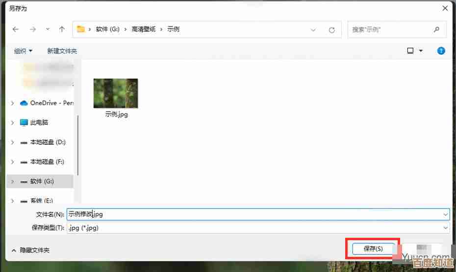Click the view layout icon
Viewport: 456px width, 272px height.
click(410, 51)
